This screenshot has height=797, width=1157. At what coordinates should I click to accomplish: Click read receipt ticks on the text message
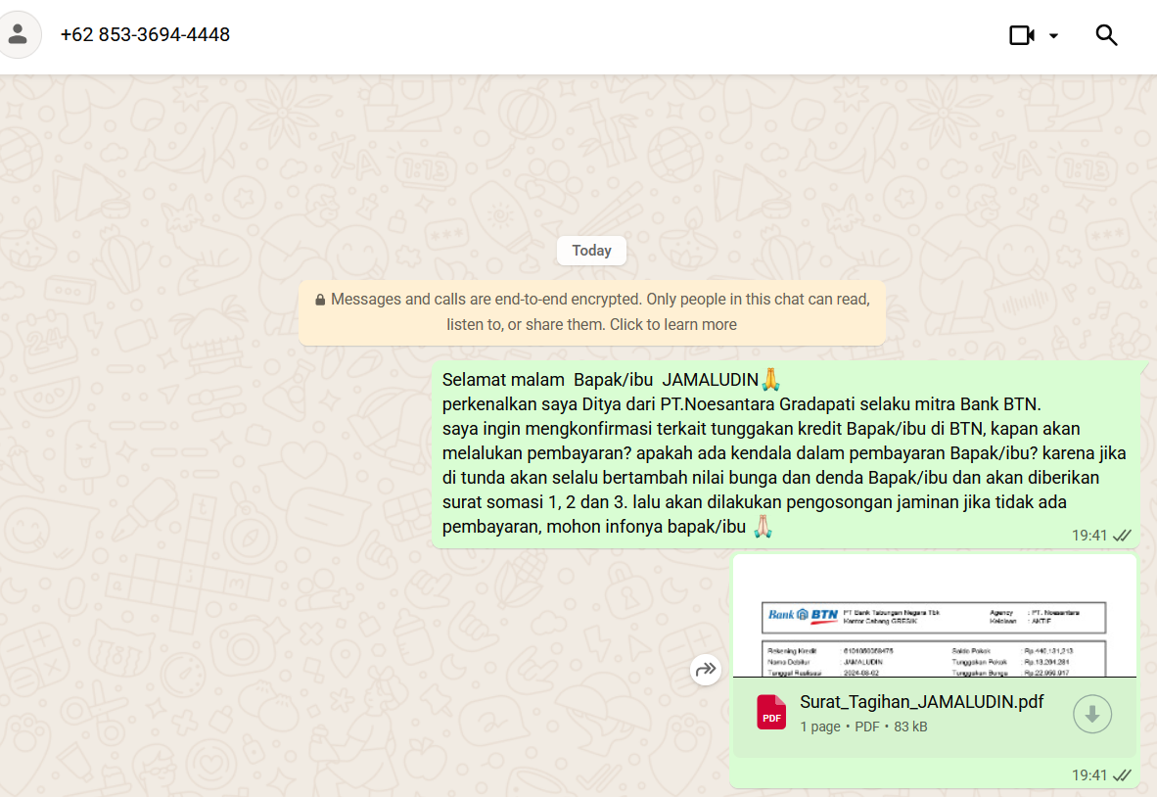point(1122,536)
